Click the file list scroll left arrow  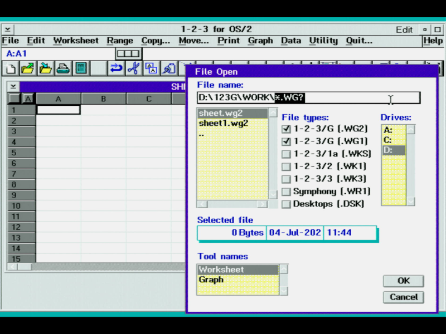[202, 204]
